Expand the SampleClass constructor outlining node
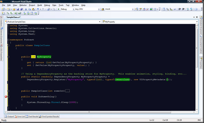 (8, 91)
